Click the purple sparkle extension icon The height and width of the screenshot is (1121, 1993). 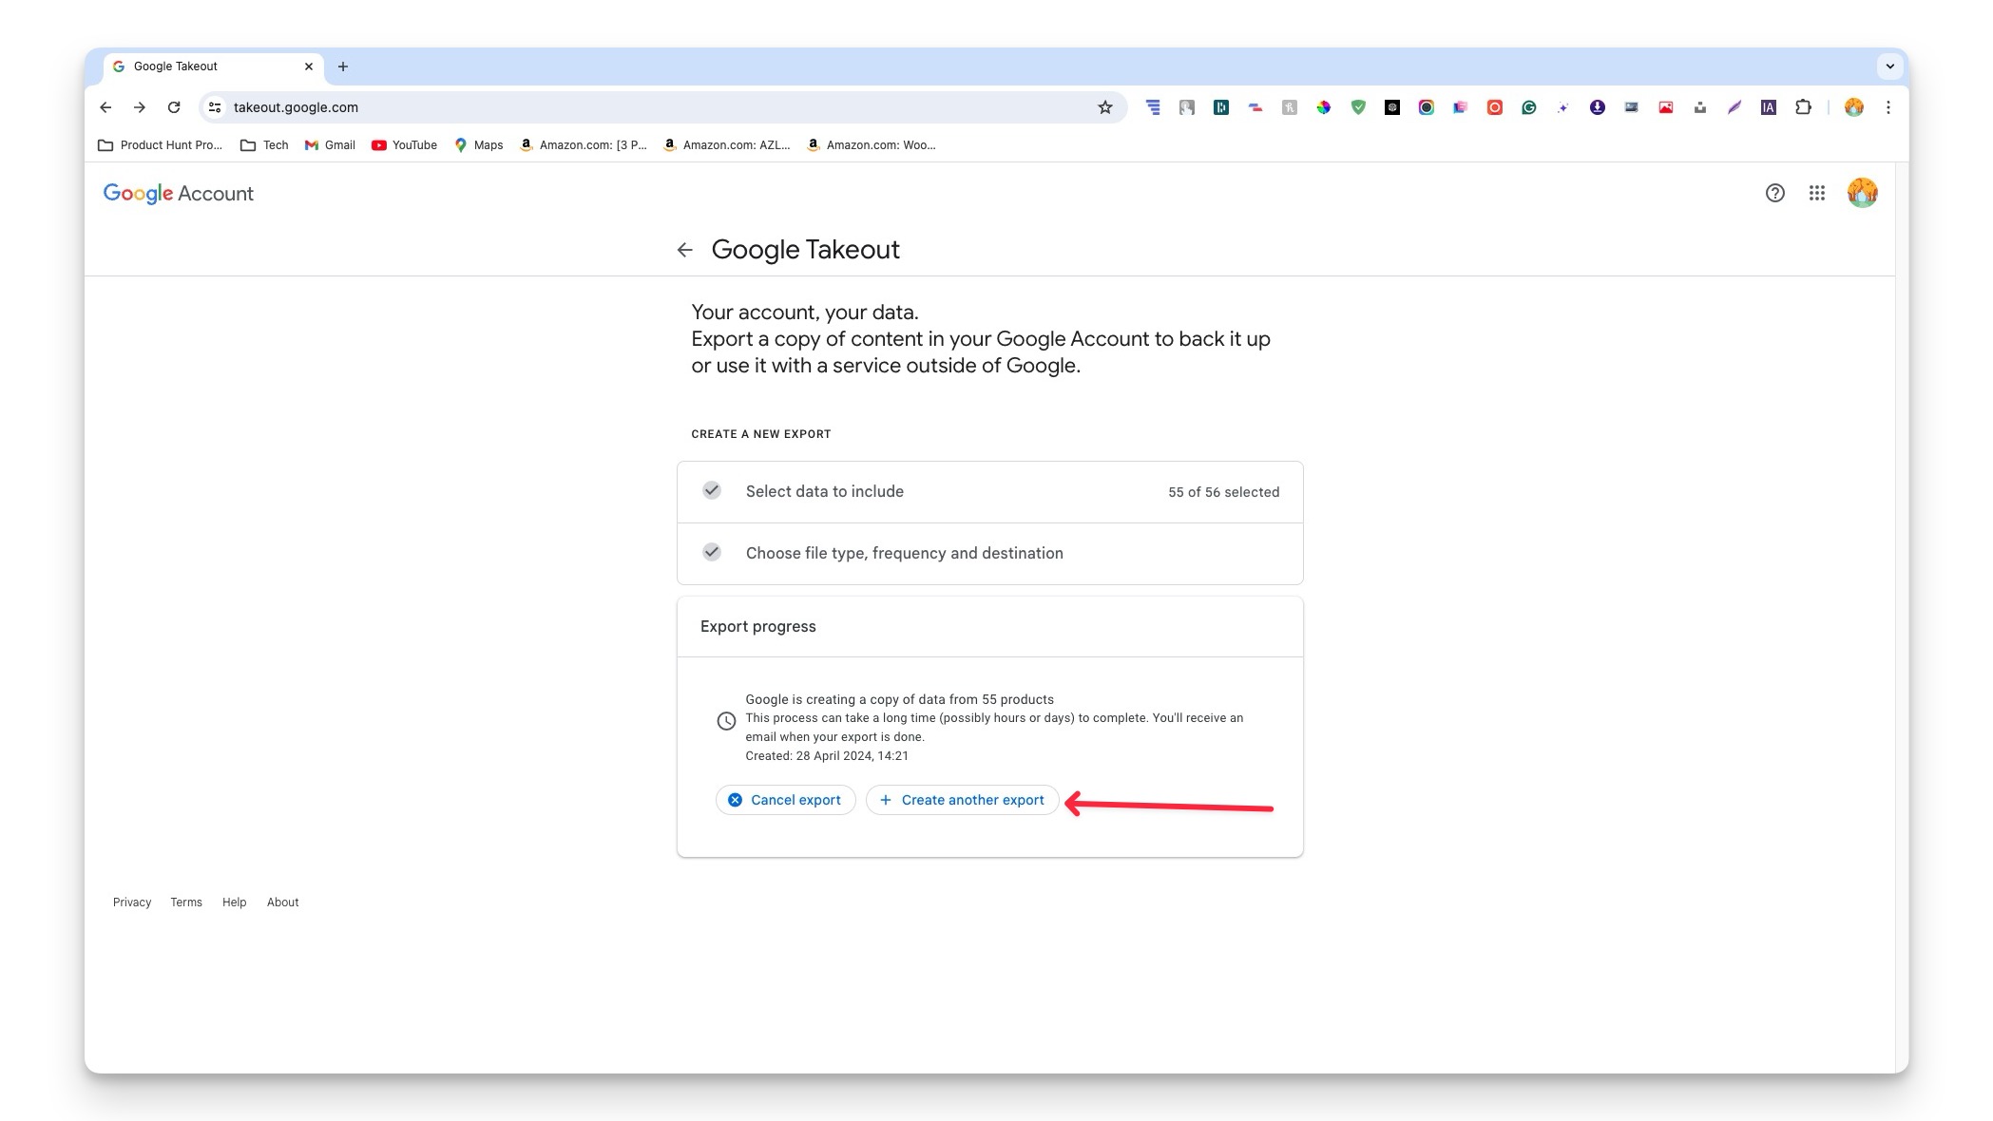click(1563, 107)
